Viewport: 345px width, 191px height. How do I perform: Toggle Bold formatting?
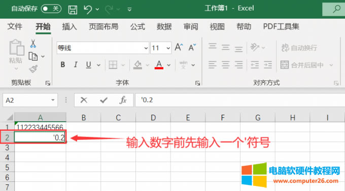[x=63, y=65]
